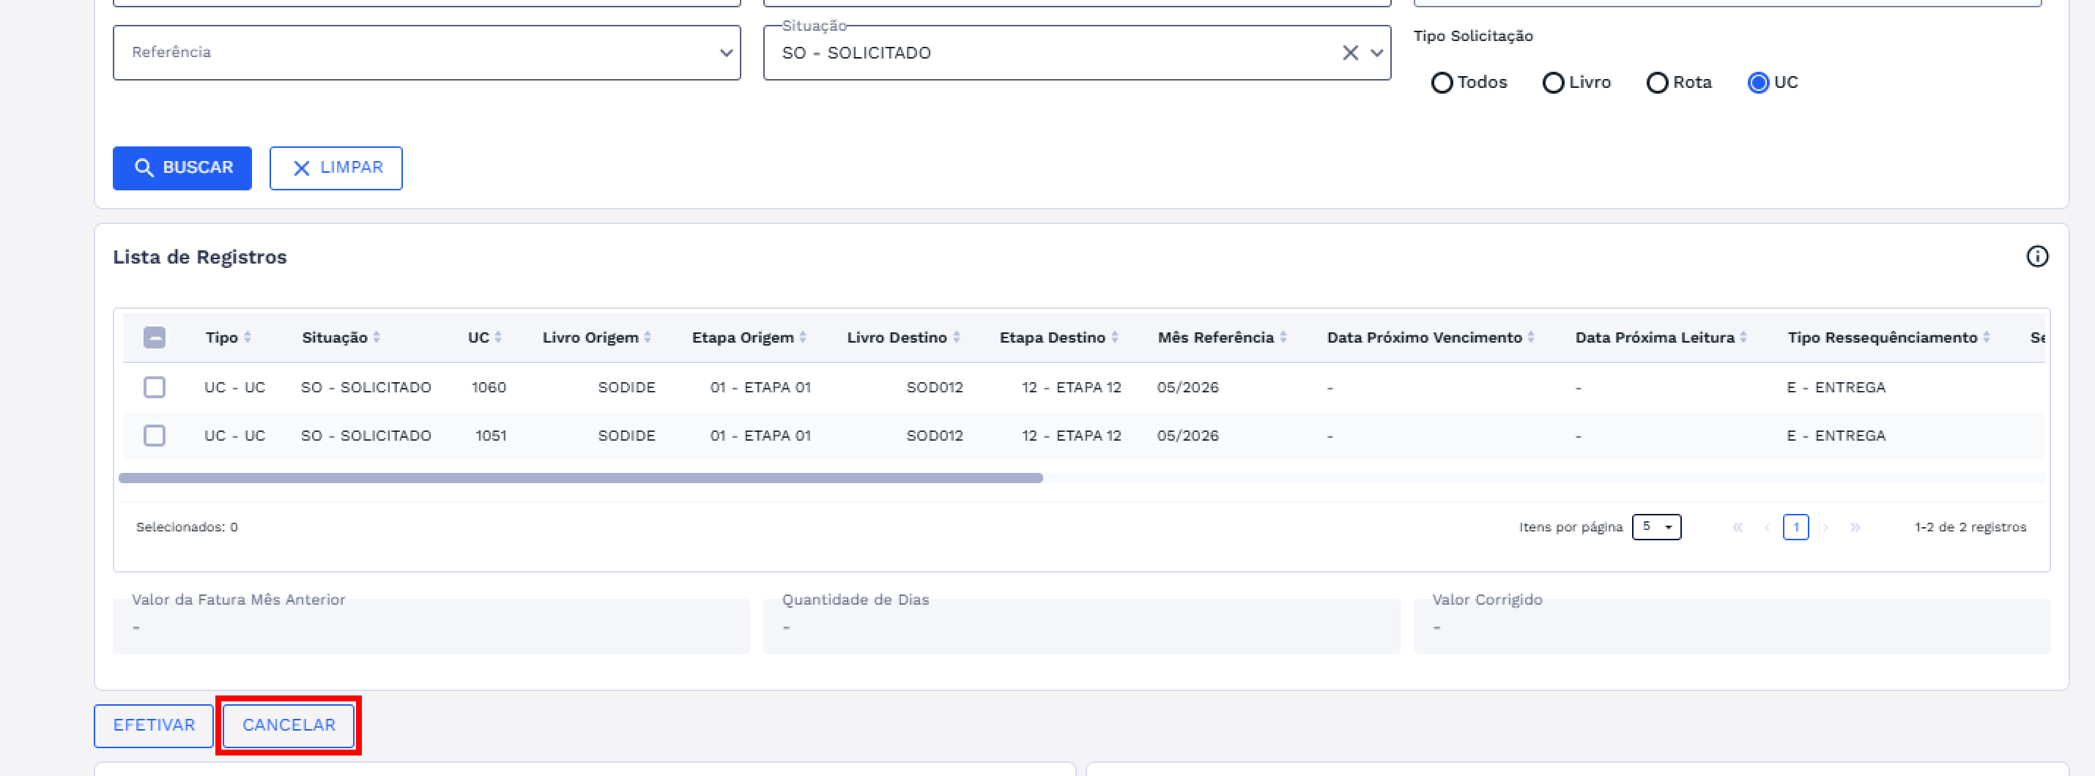Click the Valor Corrigido field
Viewport: 2095px width, 776px height.
coord(1732,627)
